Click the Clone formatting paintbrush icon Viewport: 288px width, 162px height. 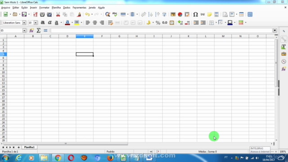[79, 14]
